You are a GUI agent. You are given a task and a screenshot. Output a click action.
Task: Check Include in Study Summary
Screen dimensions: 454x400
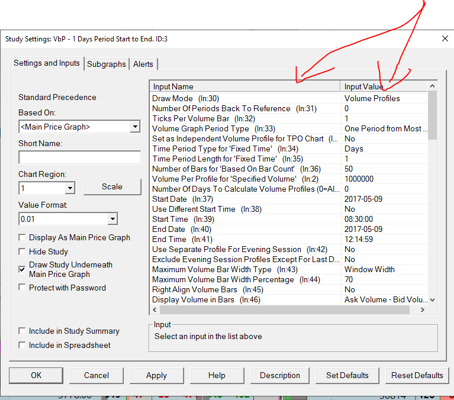[22, 331]
